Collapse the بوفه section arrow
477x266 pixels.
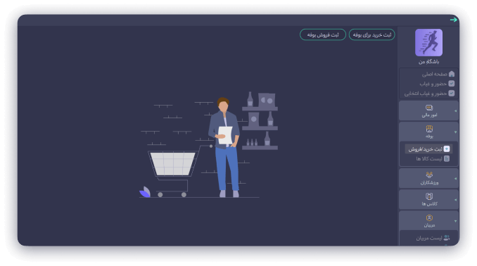[x=455, y=132]
